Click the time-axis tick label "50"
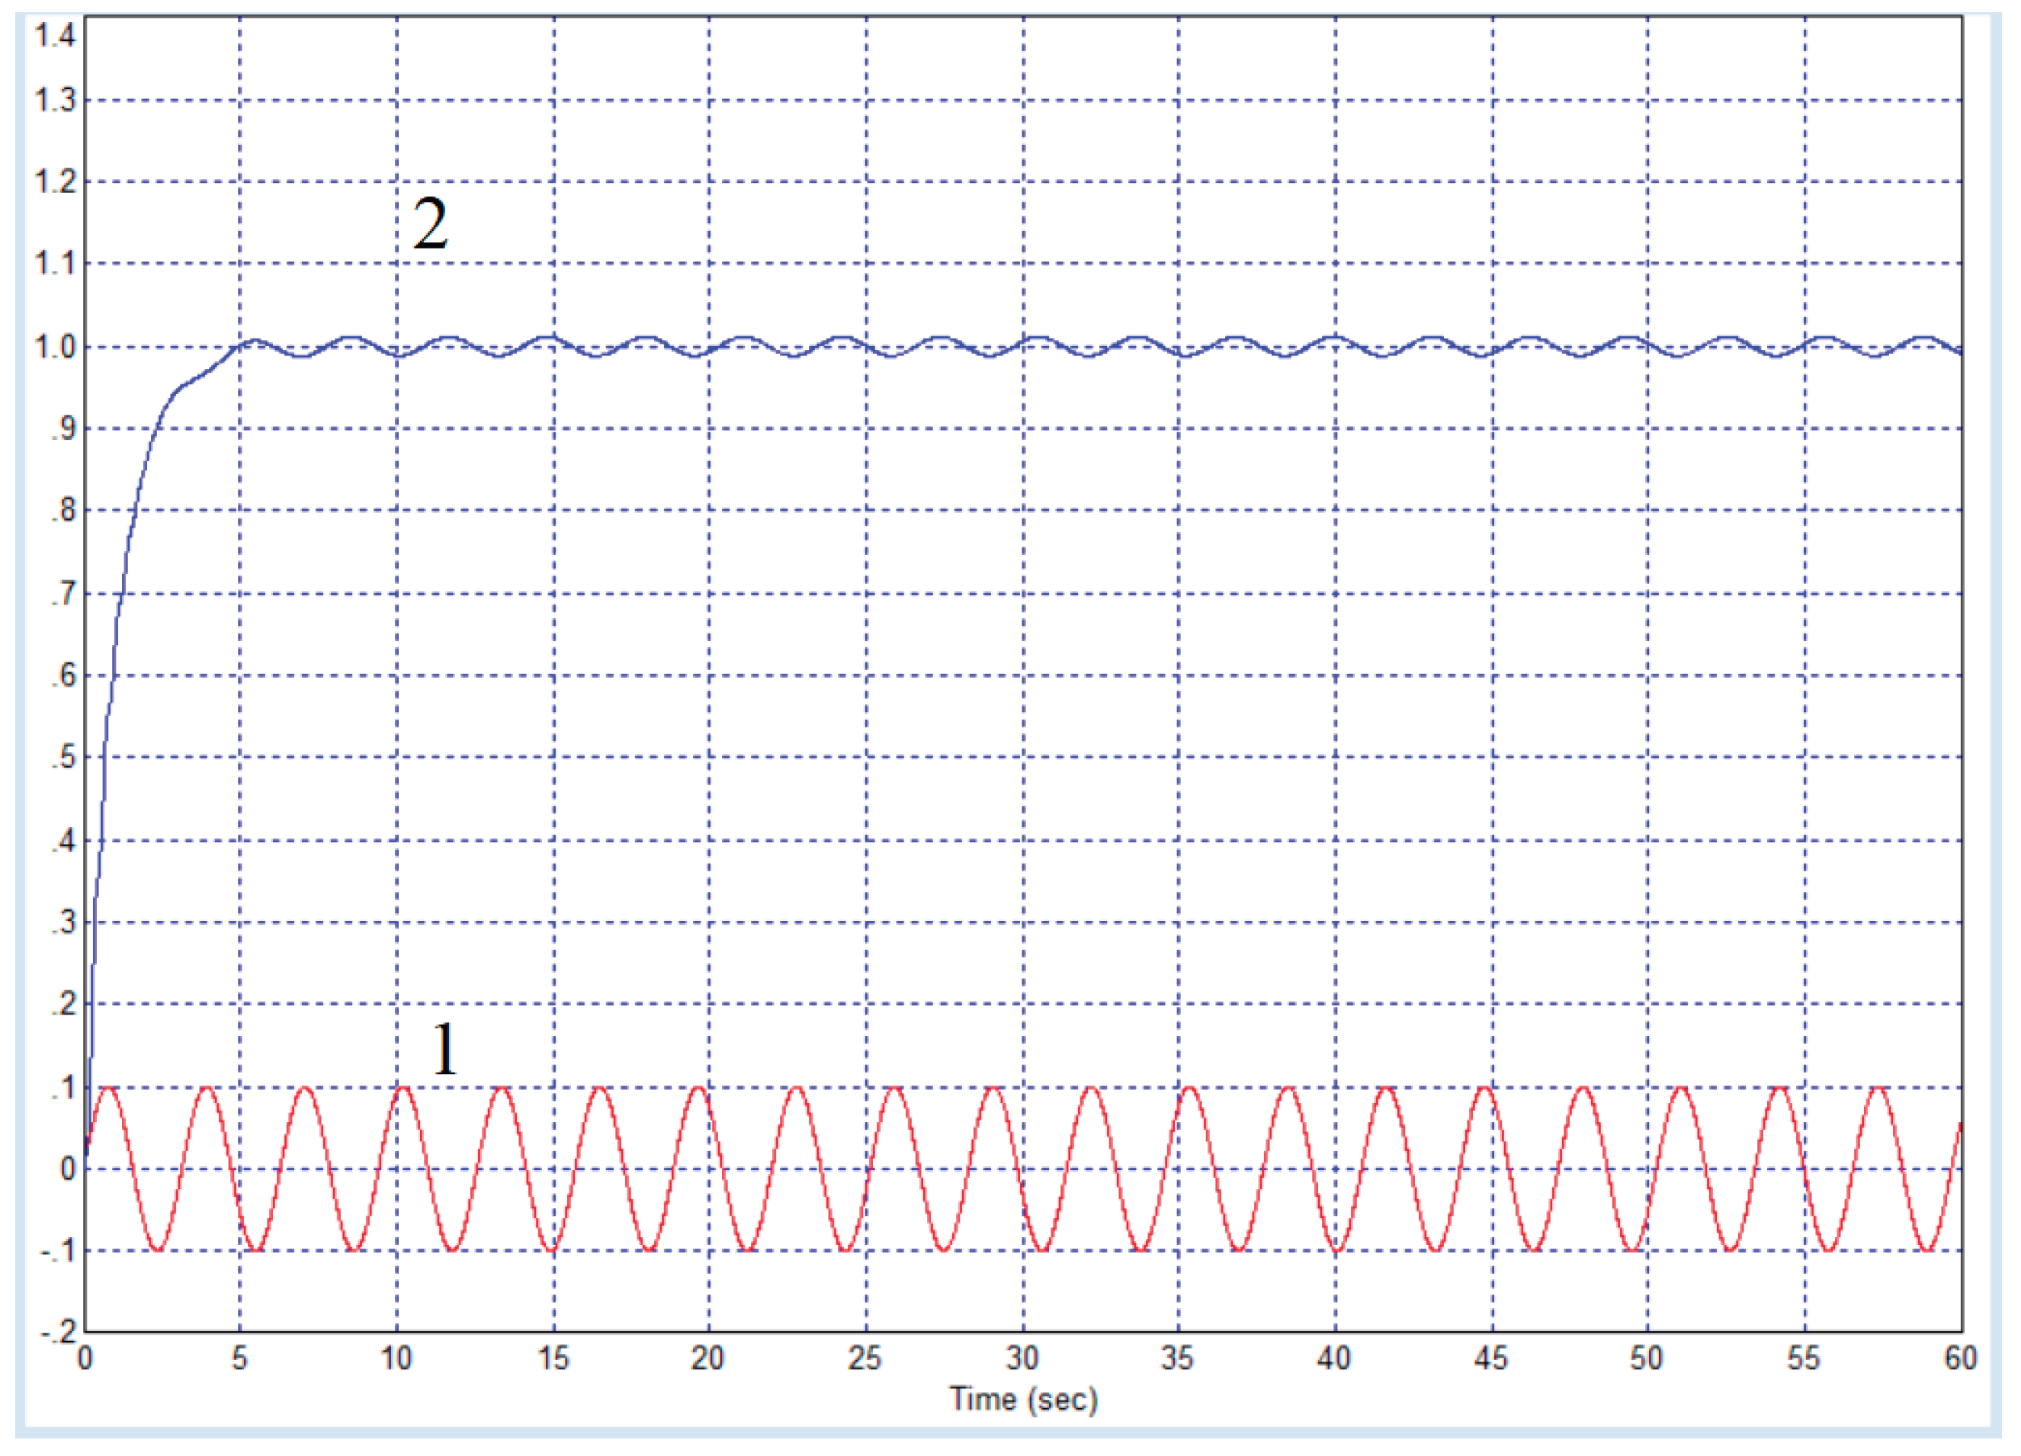The width and height of the screenshot is (2021, 1456). 1647,1359
